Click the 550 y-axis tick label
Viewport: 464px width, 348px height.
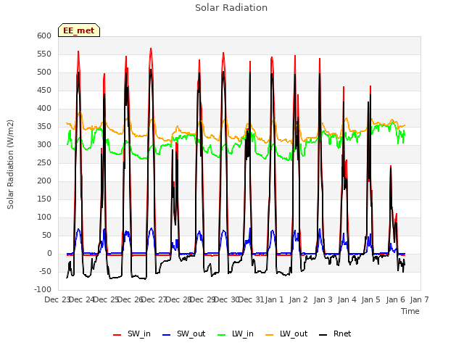[44, 54]
